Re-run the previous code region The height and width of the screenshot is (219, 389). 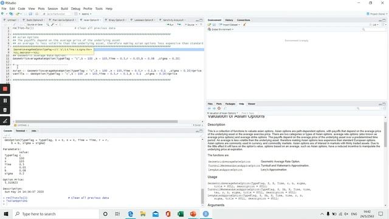tap(179, 24)
